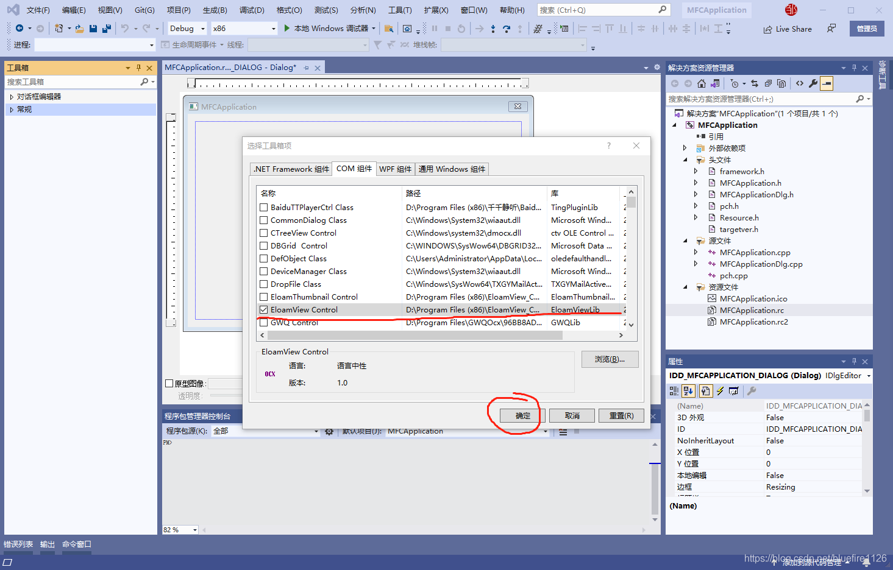This screenshot has height=570, width=893.
Task: Check the DefObject Class checkbox
Action: tap(264, 258)
